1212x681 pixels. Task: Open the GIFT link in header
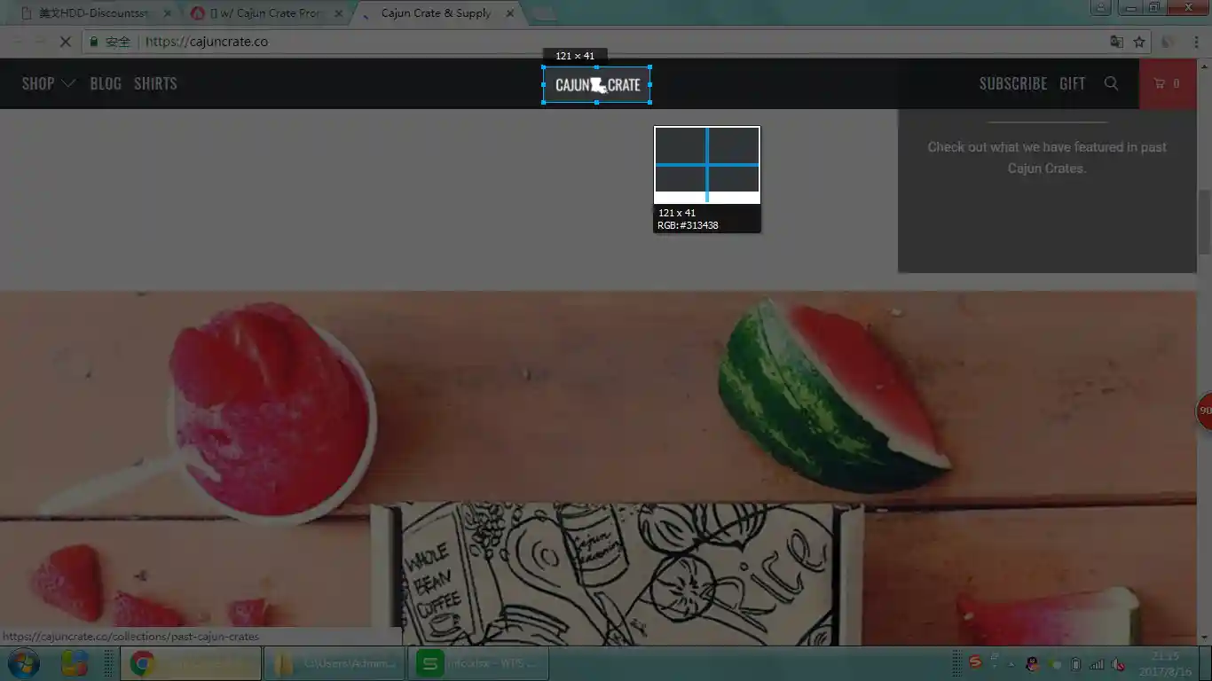pos(1072,83)
